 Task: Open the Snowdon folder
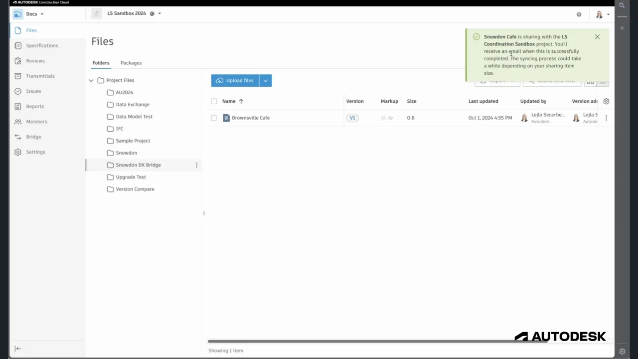click(x=126, y=153)
